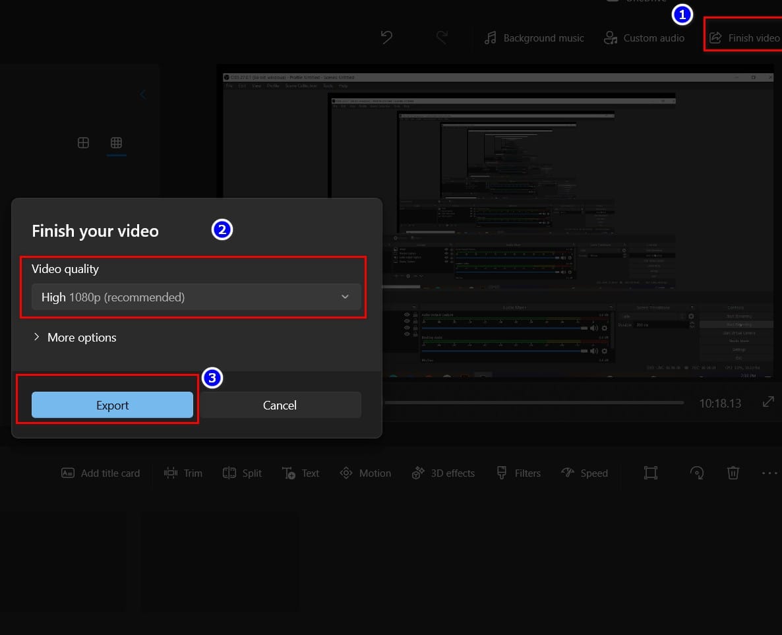The image size is (782, 635).
Task: Click Finish video in top bar
Action: tap(744, 38)
